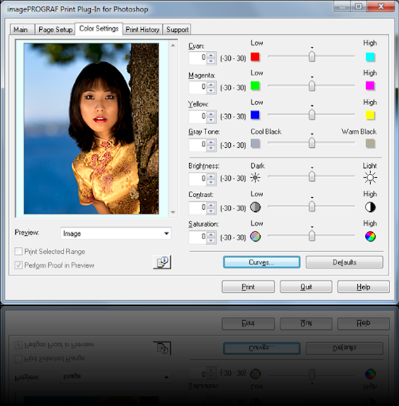Click the blue Yellow Low swatch
Viewport: 399px width, 406px height.
tap(255, 115)
